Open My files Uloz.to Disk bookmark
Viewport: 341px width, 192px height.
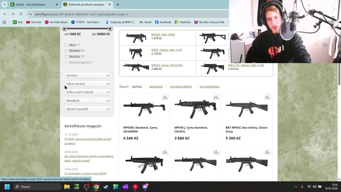tap(209, 22)
